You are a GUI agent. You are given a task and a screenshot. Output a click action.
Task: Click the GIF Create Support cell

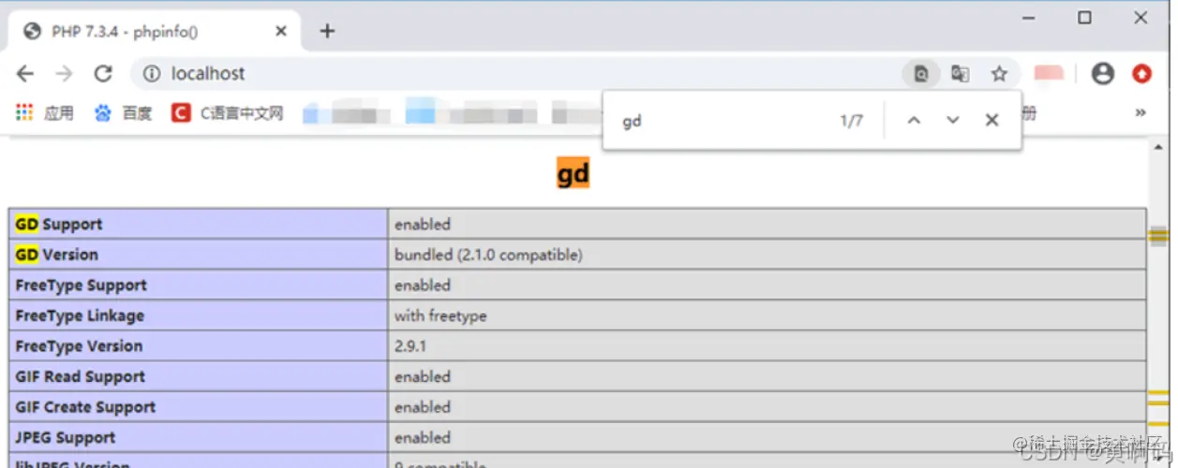point(199,407)
